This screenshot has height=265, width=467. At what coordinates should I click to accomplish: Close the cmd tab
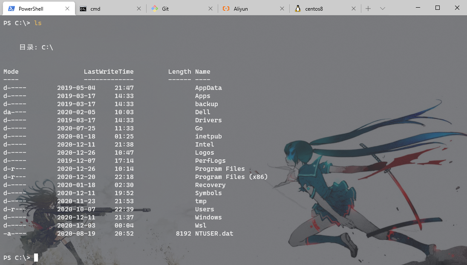tap(139, 9)
